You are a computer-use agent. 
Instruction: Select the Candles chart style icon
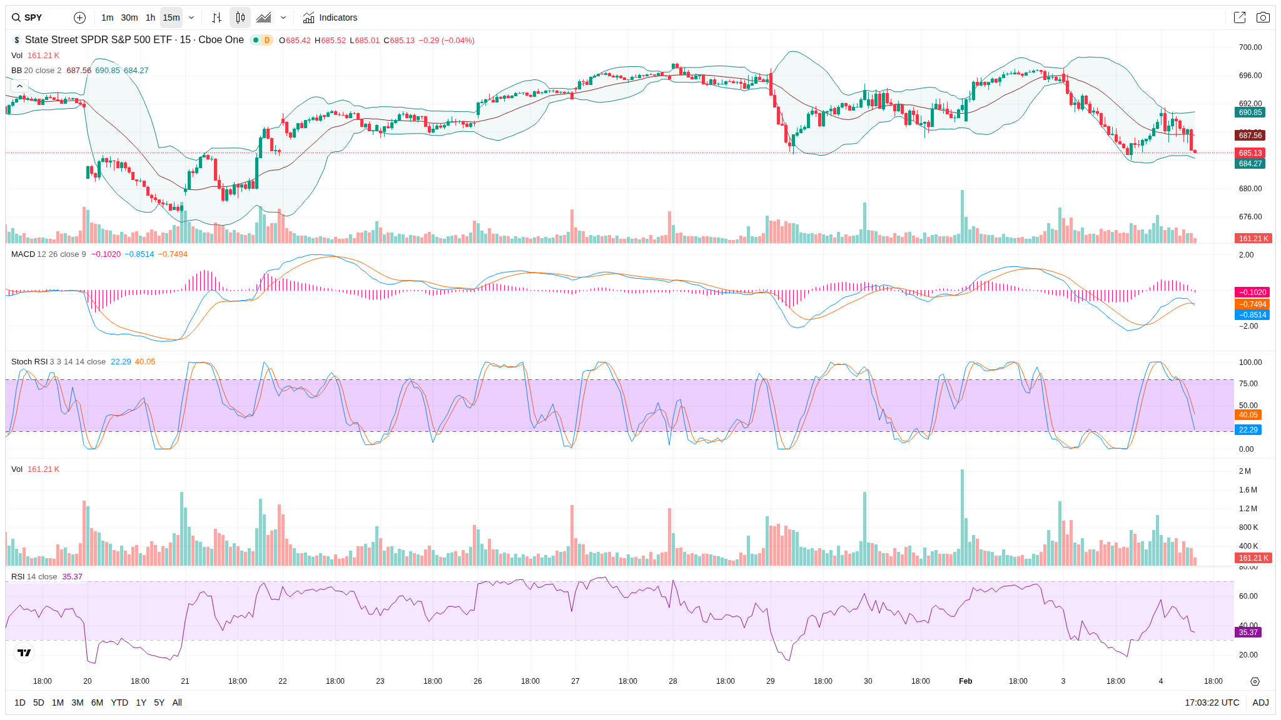tap(240, 17)
